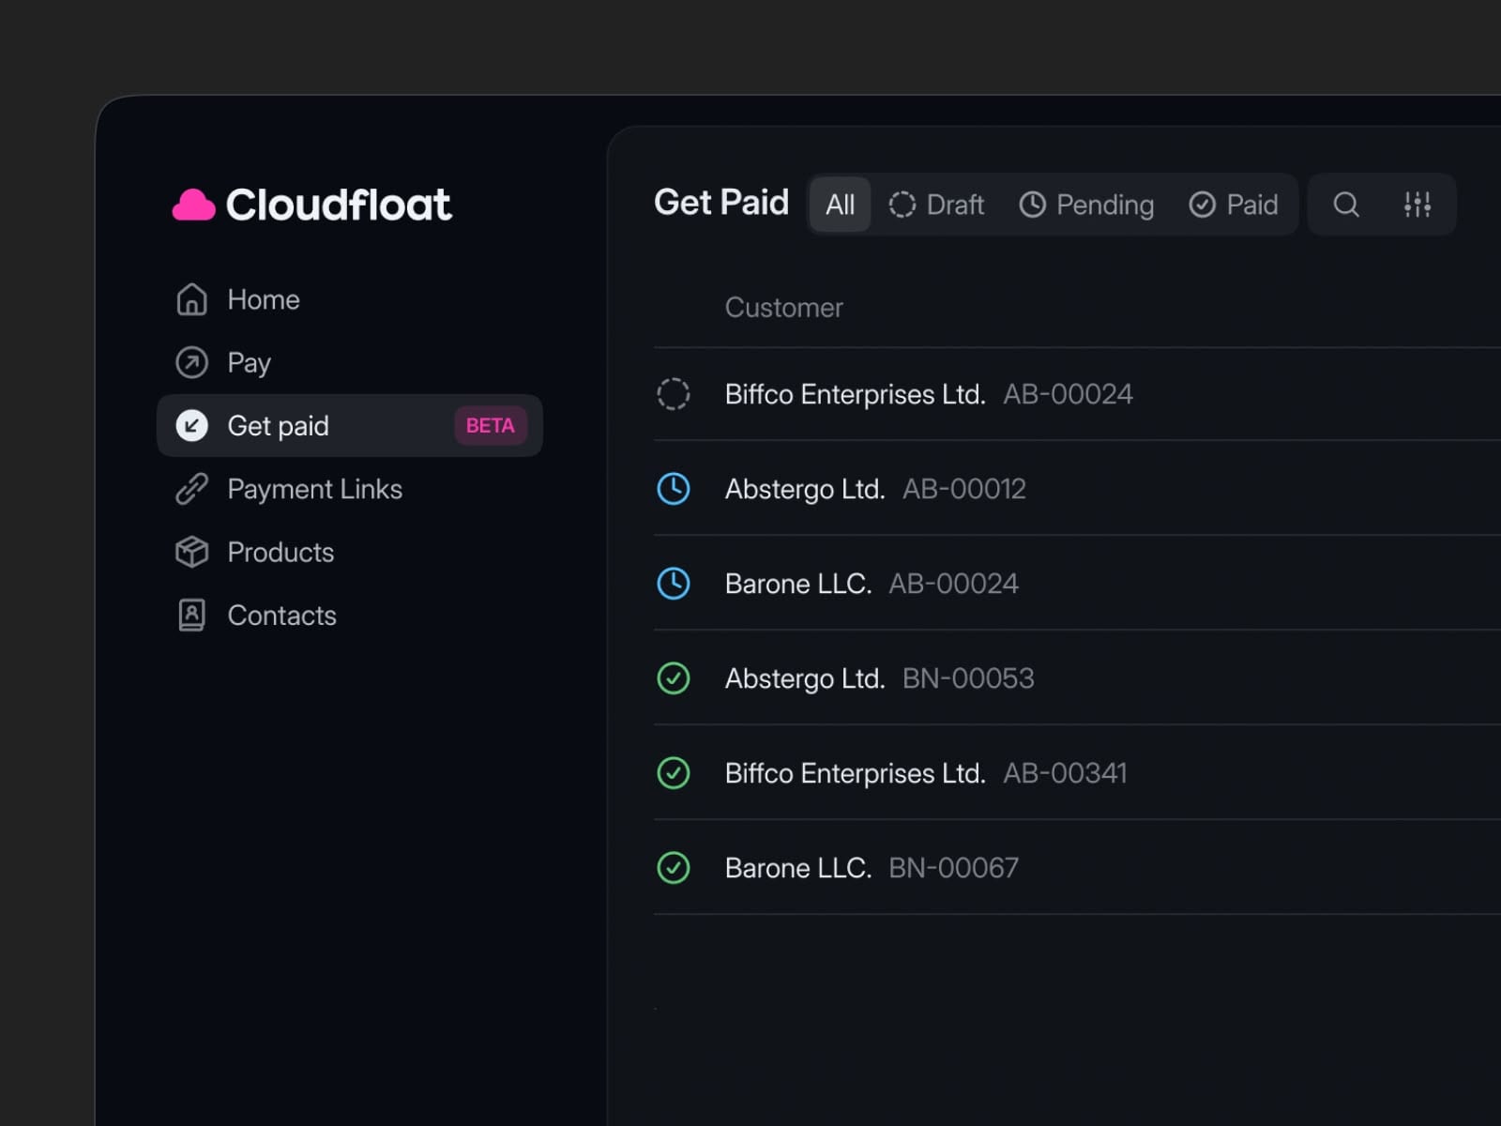Click the Contacts address book icon
The image size is (1501, 1126).
(x=191, y=615)
